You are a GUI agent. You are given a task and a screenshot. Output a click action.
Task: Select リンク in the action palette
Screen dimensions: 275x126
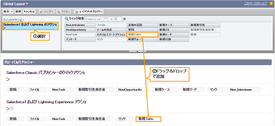[111, 39]
